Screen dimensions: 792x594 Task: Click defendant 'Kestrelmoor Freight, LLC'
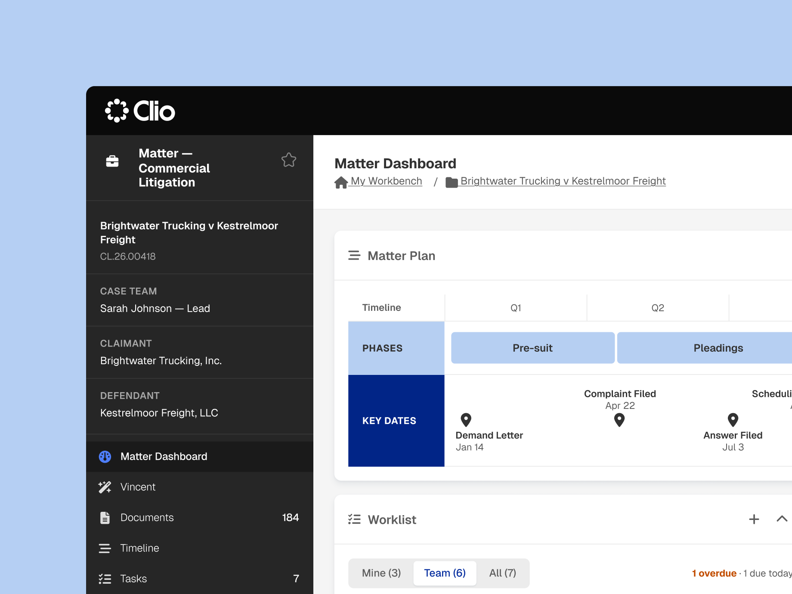click(x=159, y=413)
